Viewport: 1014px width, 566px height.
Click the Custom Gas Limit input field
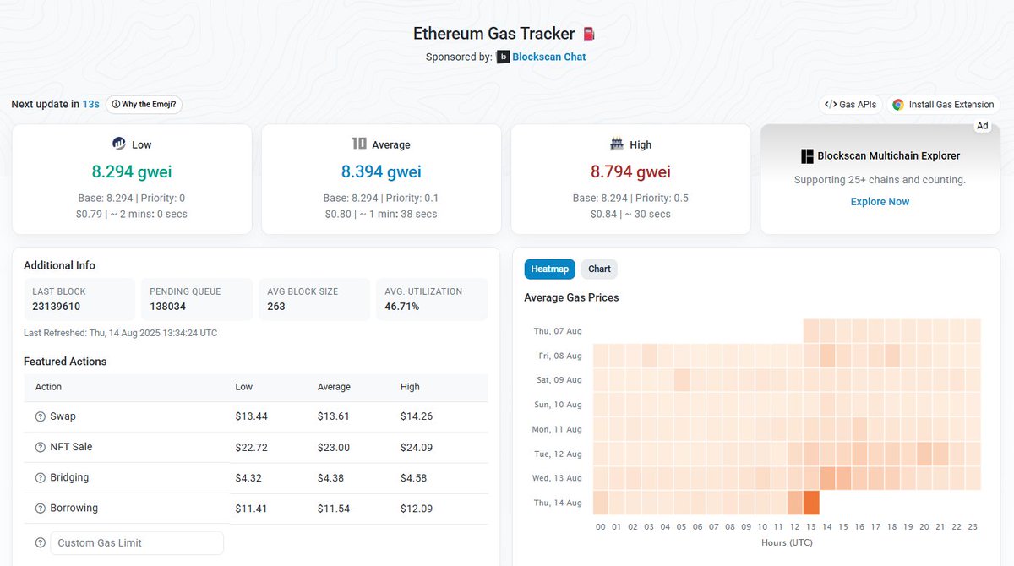coord(136,542)
